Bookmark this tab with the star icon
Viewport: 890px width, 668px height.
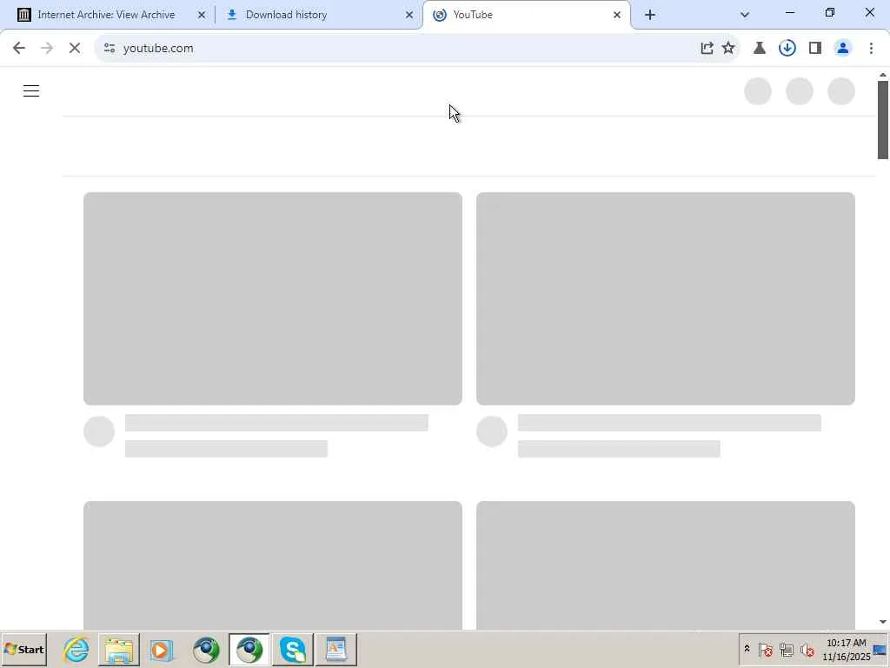pos(728,49)
